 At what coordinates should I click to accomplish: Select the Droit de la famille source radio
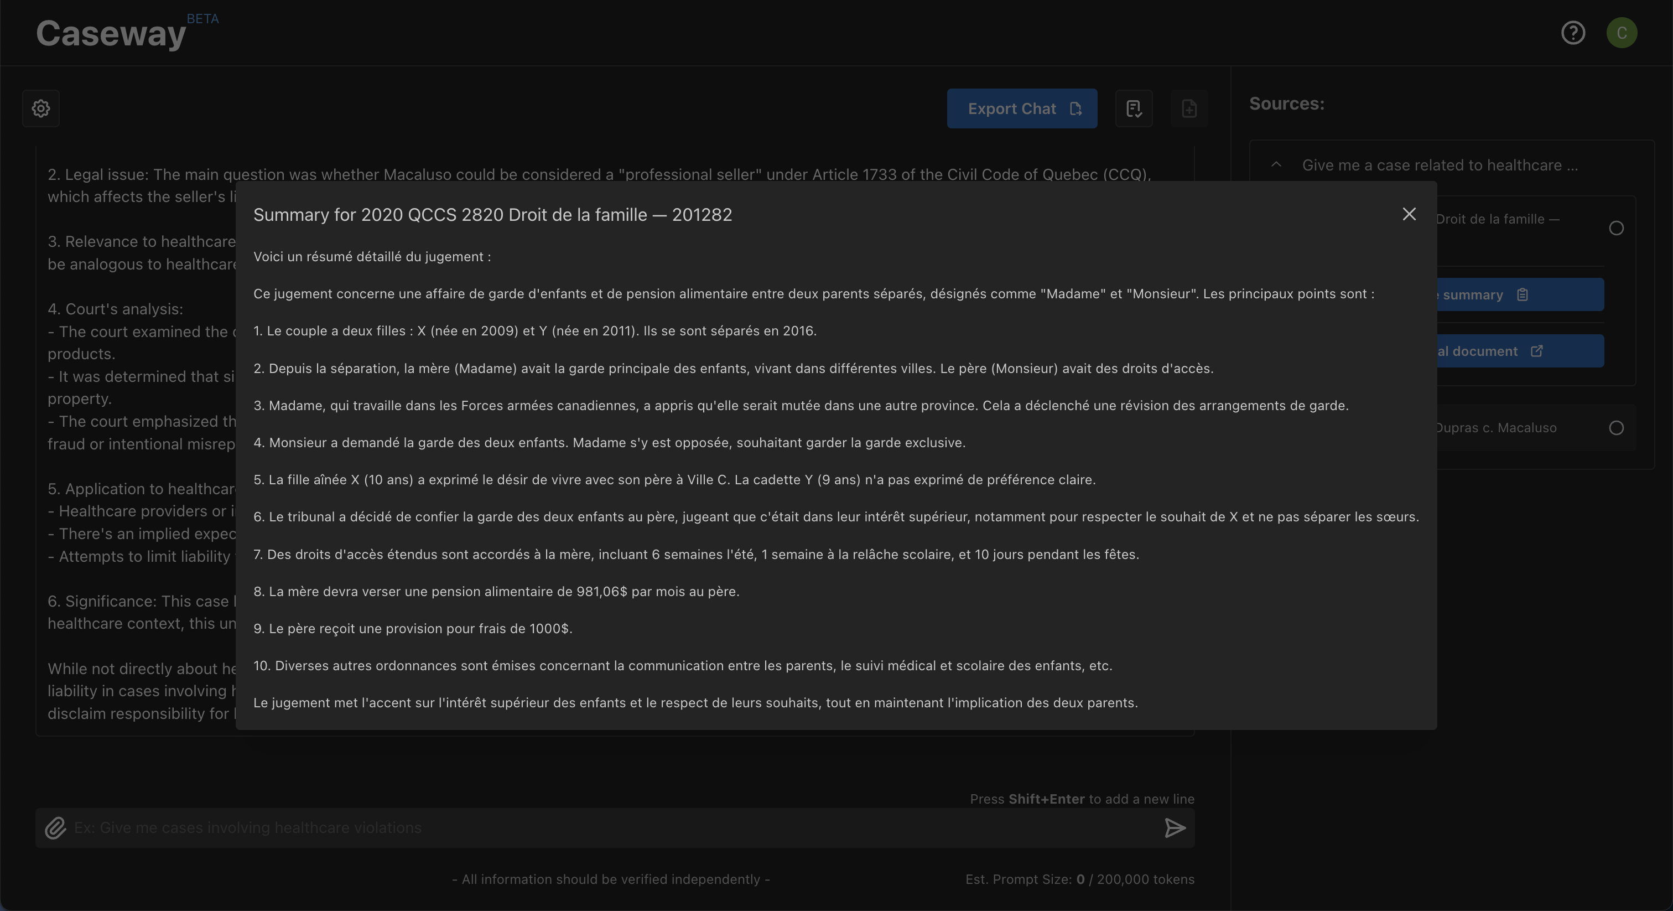point(1616,228)
